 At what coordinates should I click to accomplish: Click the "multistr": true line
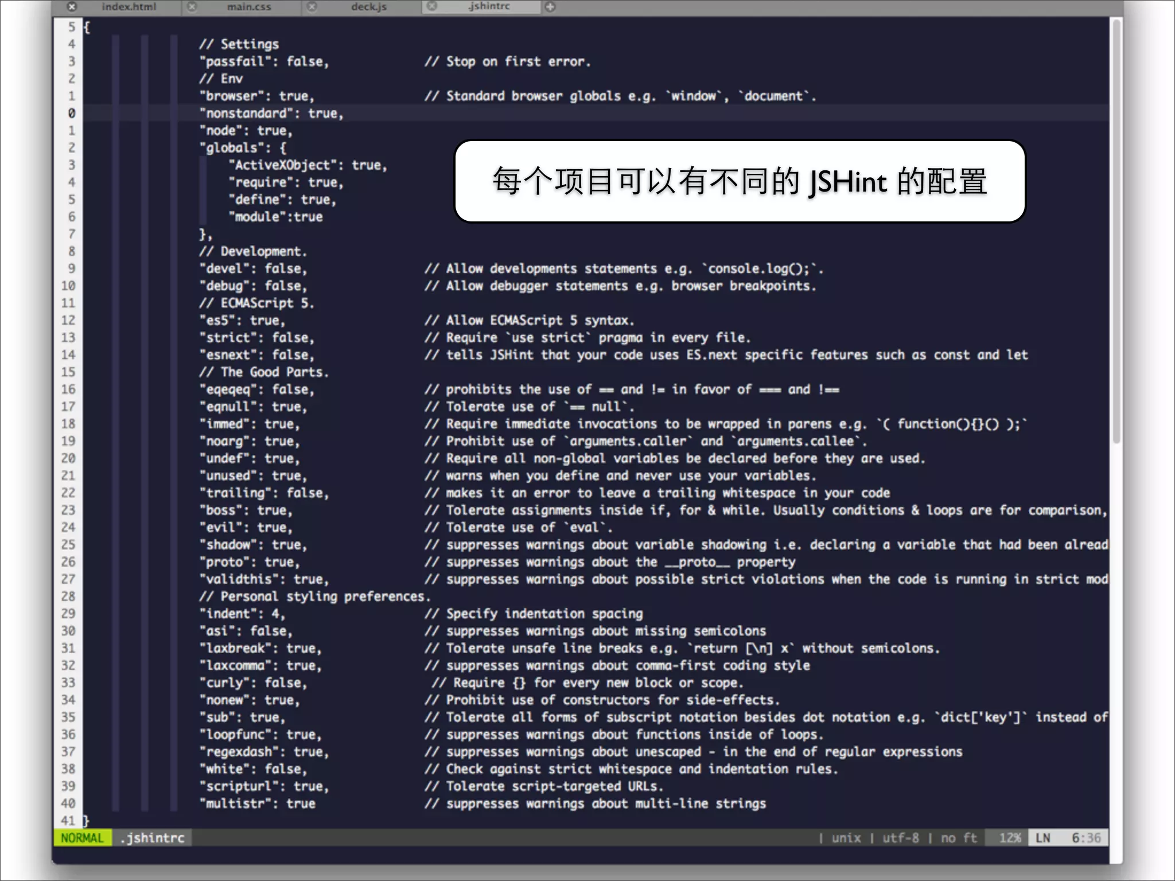coord(257,804)
